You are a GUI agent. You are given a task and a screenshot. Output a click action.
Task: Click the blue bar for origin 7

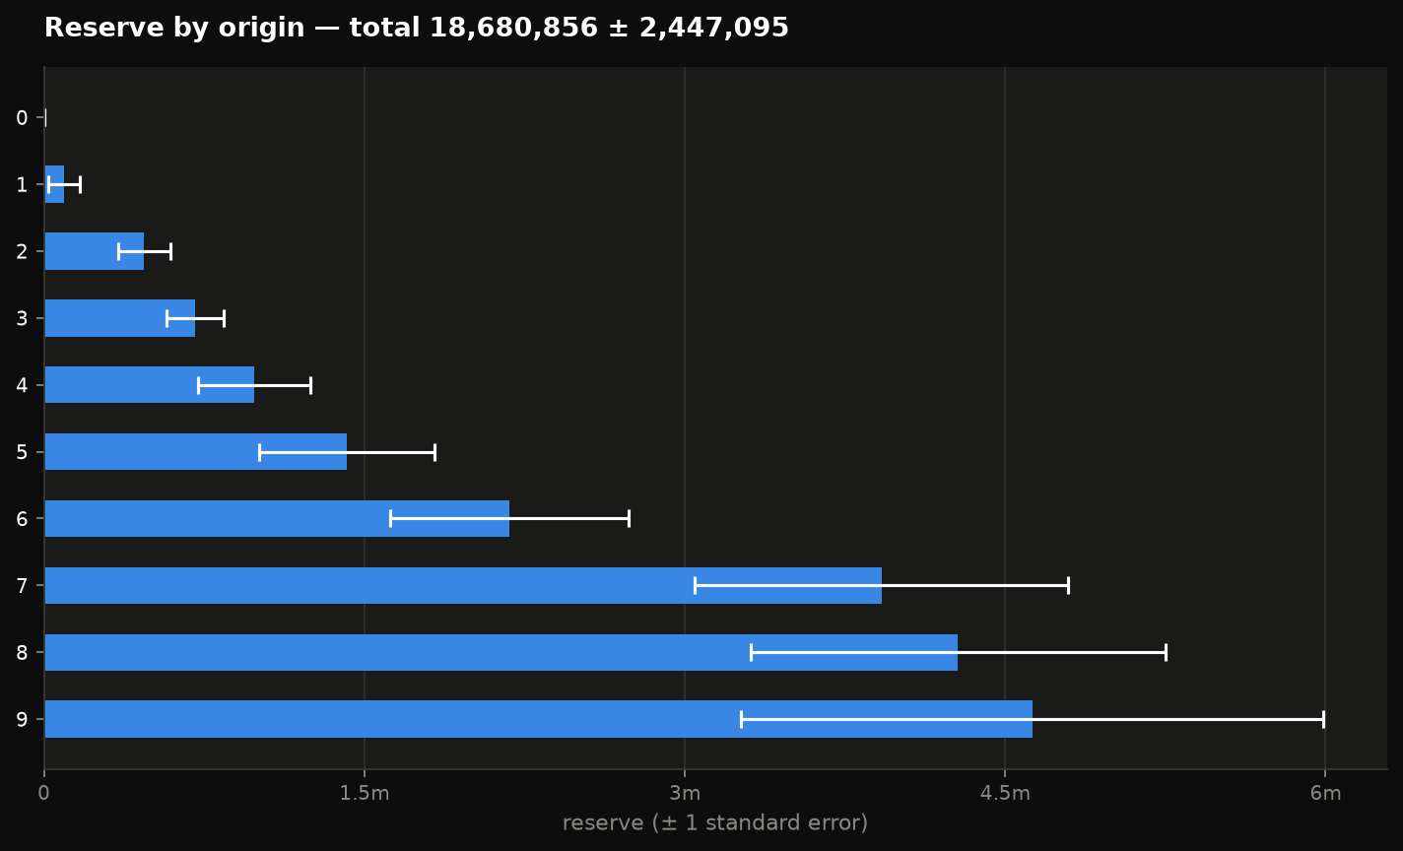click(x=463, y=585)
